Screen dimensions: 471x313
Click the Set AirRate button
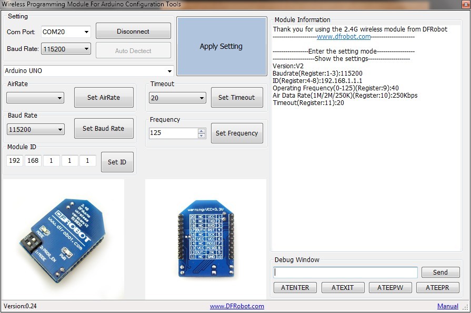click(104, 98)
